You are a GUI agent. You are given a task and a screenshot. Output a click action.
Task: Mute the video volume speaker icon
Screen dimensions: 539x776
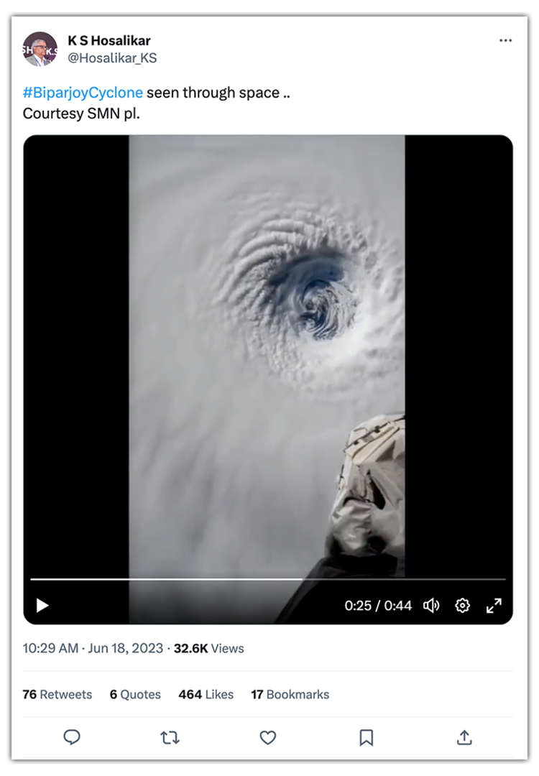click(x=431, y=605)
